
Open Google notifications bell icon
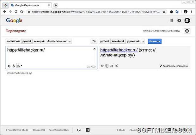click(179, 21)
